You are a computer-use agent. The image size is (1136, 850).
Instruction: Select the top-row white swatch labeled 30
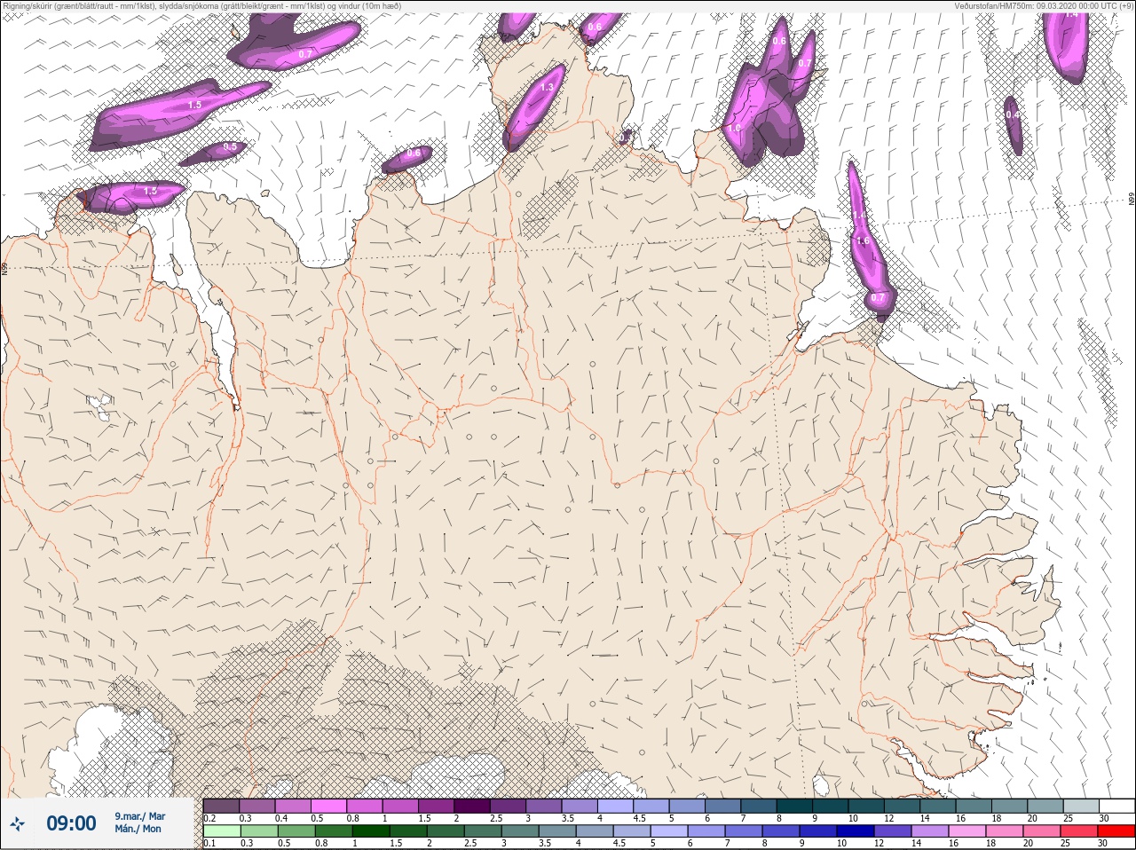click(1117, 806)
